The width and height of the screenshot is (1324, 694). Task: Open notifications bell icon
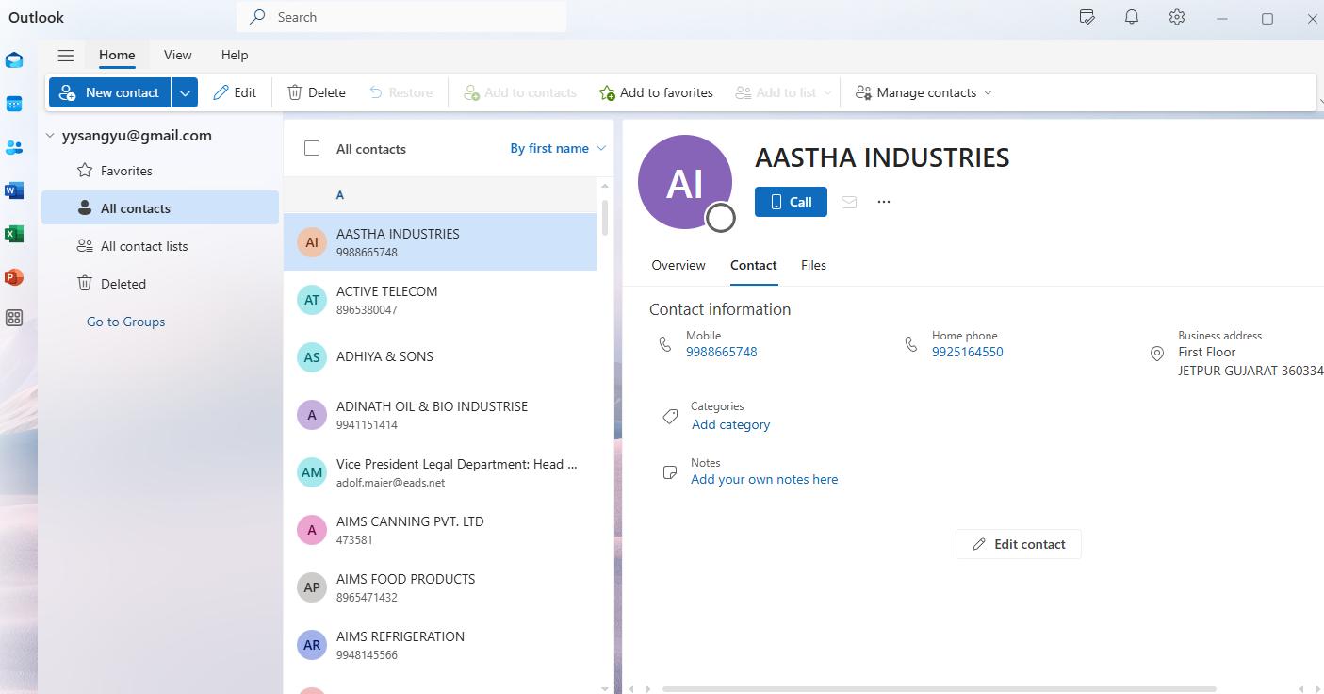1131,17
